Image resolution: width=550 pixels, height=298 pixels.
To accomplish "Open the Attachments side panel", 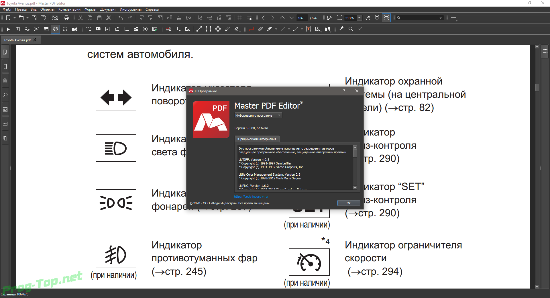I will coord(5,81).
